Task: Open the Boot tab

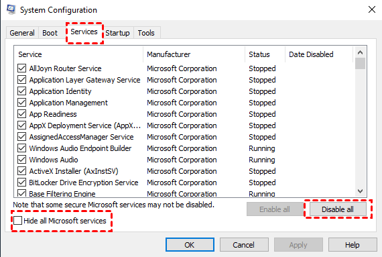Action: 50,33
